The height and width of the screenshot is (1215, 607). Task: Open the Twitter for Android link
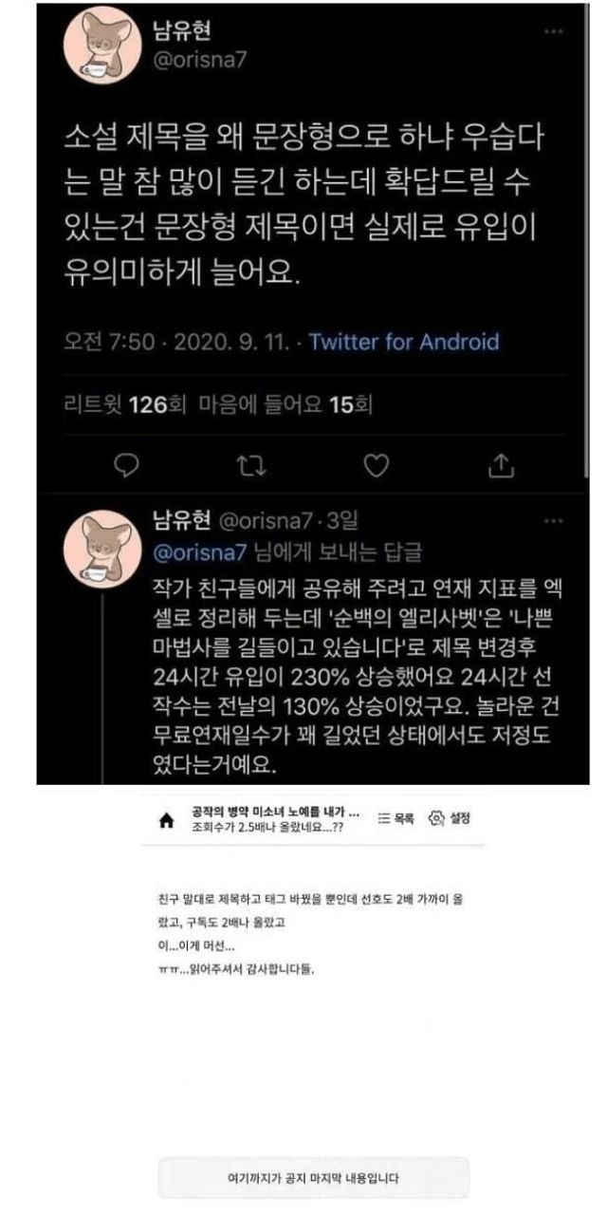coord(404,341)
